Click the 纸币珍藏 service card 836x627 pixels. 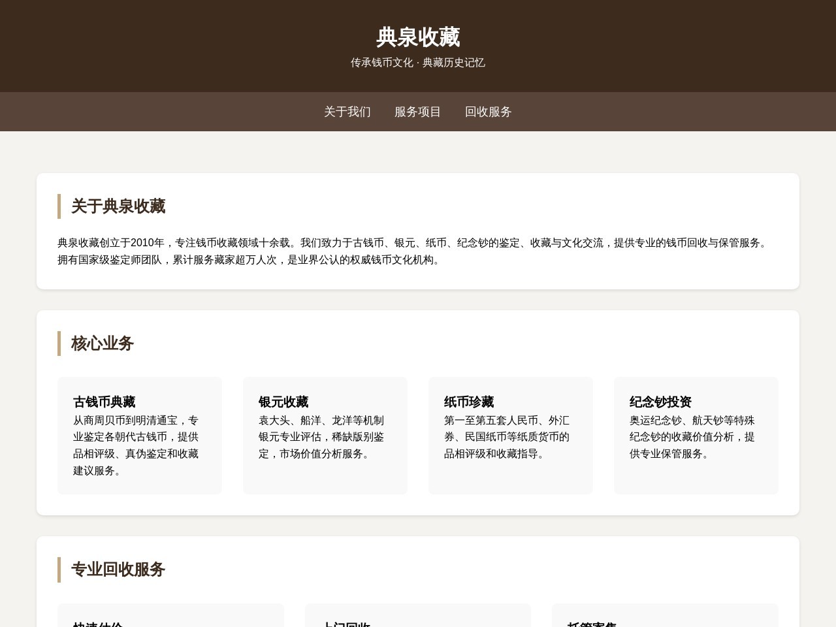click(x=510, y=436)
